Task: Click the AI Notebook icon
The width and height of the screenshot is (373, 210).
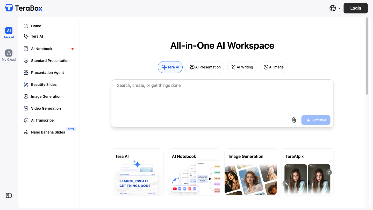Action: (x=26, y=49)
